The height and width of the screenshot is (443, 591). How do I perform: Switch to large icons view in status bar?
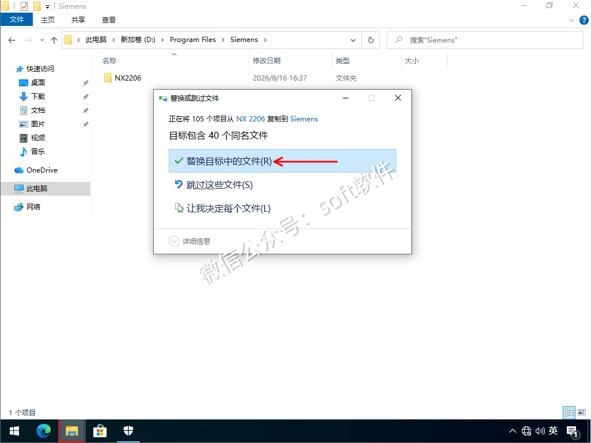(x=582, y=413)
